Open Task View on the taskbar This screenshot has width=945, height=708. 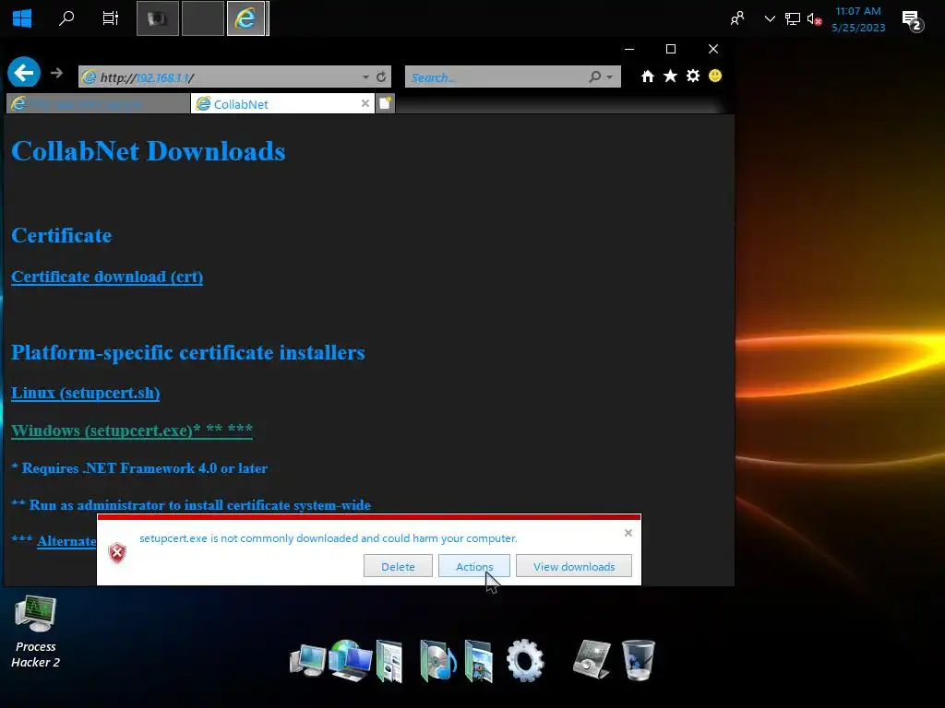tap(111, 18)
